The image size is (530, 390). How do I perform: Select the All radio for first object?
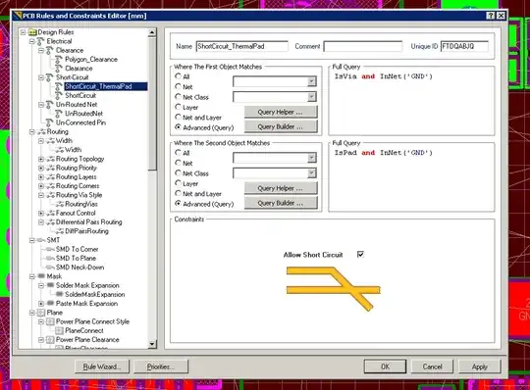(178, 76)
